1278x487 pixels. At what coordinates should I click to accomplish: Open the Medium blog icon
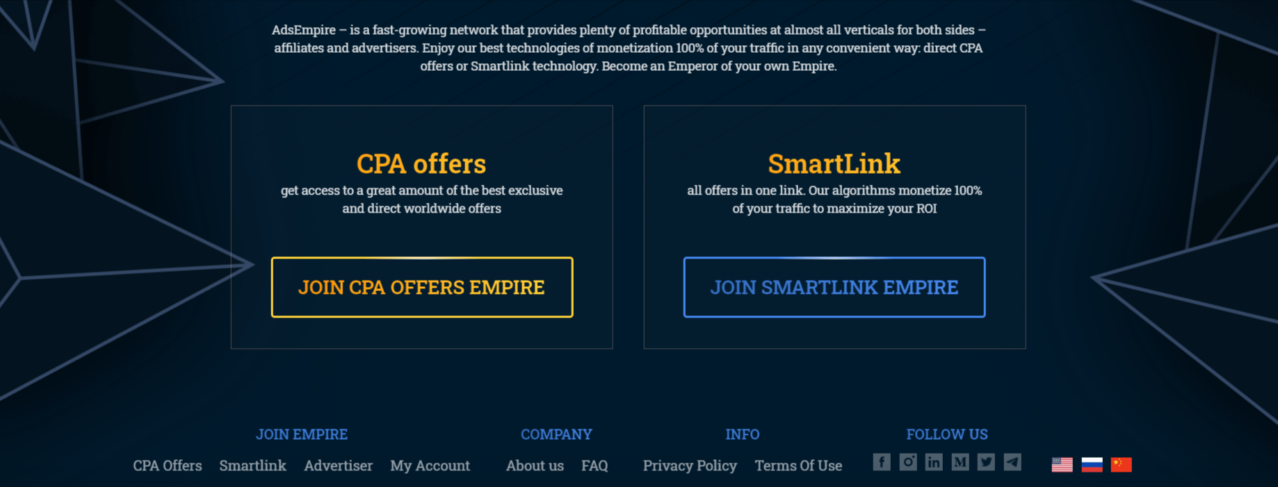click(960, 462)
